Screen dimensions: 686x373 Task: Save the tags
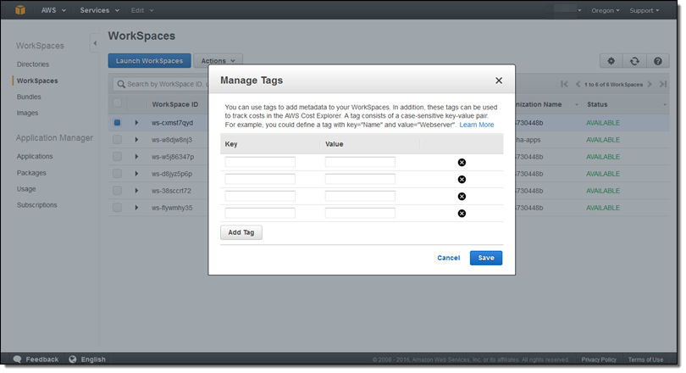(486, 258)
